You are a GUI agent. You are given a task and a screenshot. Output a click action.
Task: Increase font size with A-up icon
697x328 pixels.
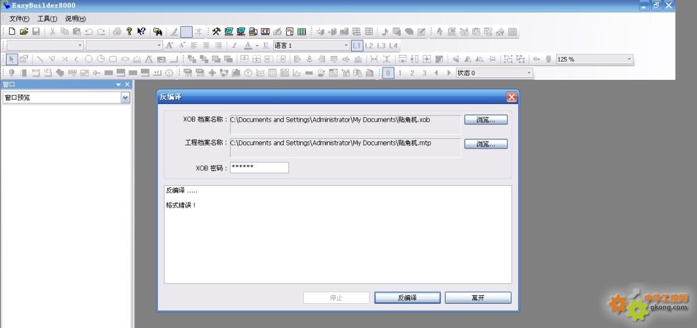pos(170,45)
